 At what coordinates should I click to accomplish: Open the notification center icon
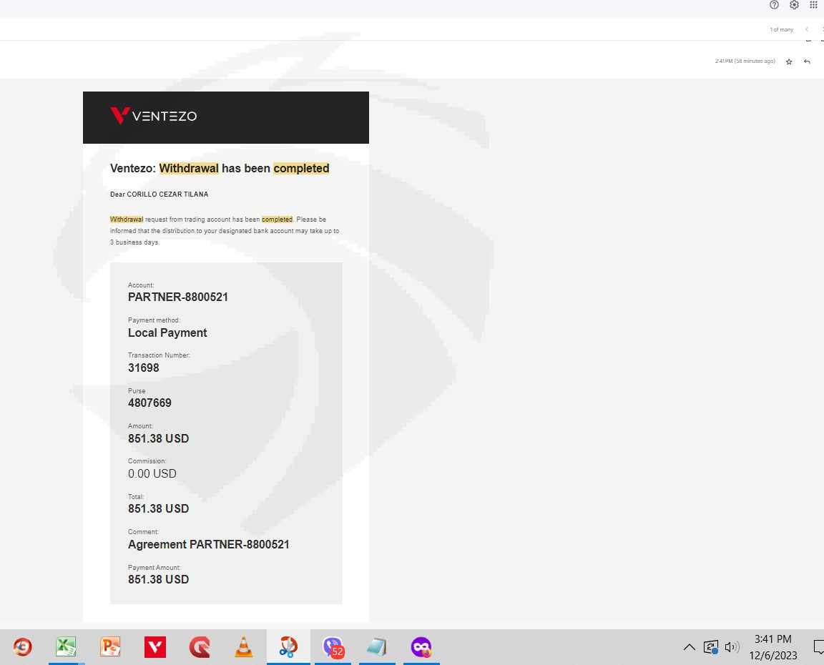click(x=818, y=647)
